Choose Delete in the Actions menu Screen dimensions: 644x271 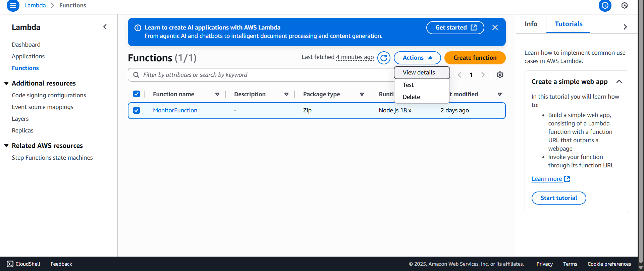pos(411,97)
